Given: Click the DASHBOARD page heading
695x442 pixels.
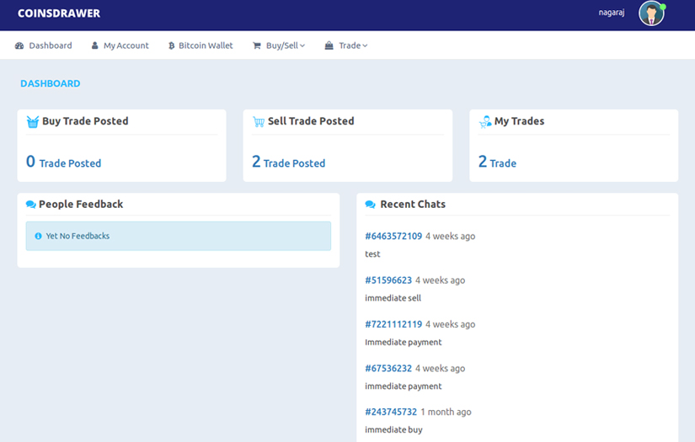Looking at the screenshot, I should pyautogui.click(x=50, y=83).
